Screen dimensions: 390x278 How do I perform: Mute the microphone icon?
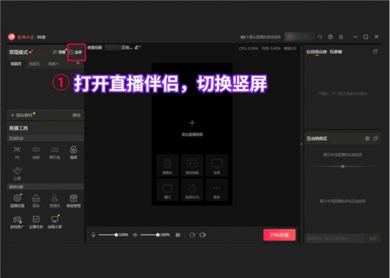[x=93, y=235]
